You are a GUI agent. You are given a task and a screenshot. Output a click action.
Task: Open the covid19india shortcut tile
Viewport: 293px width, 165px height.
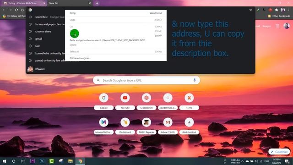[168, 102]
